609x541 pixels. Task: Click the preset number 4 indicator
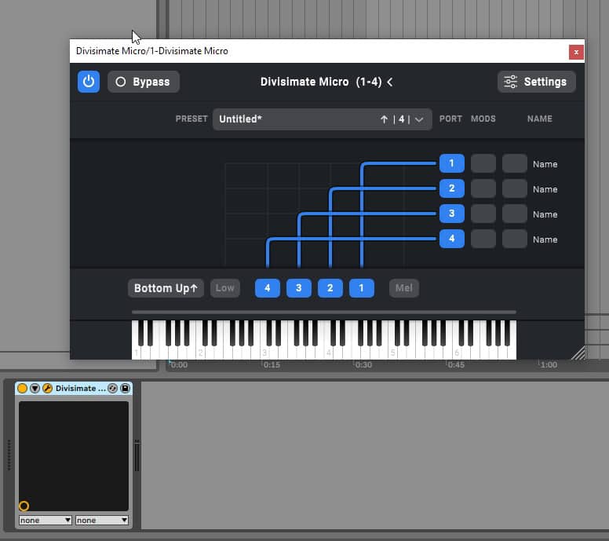[x=401, y=119]
